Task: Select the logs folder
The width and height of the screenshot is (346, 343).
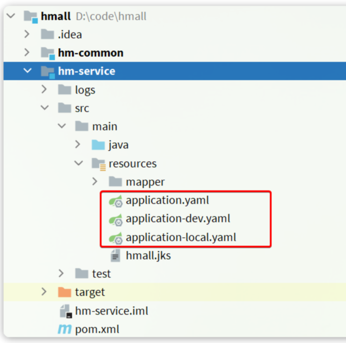Action: pyautogui.click(x=85, y=90)
